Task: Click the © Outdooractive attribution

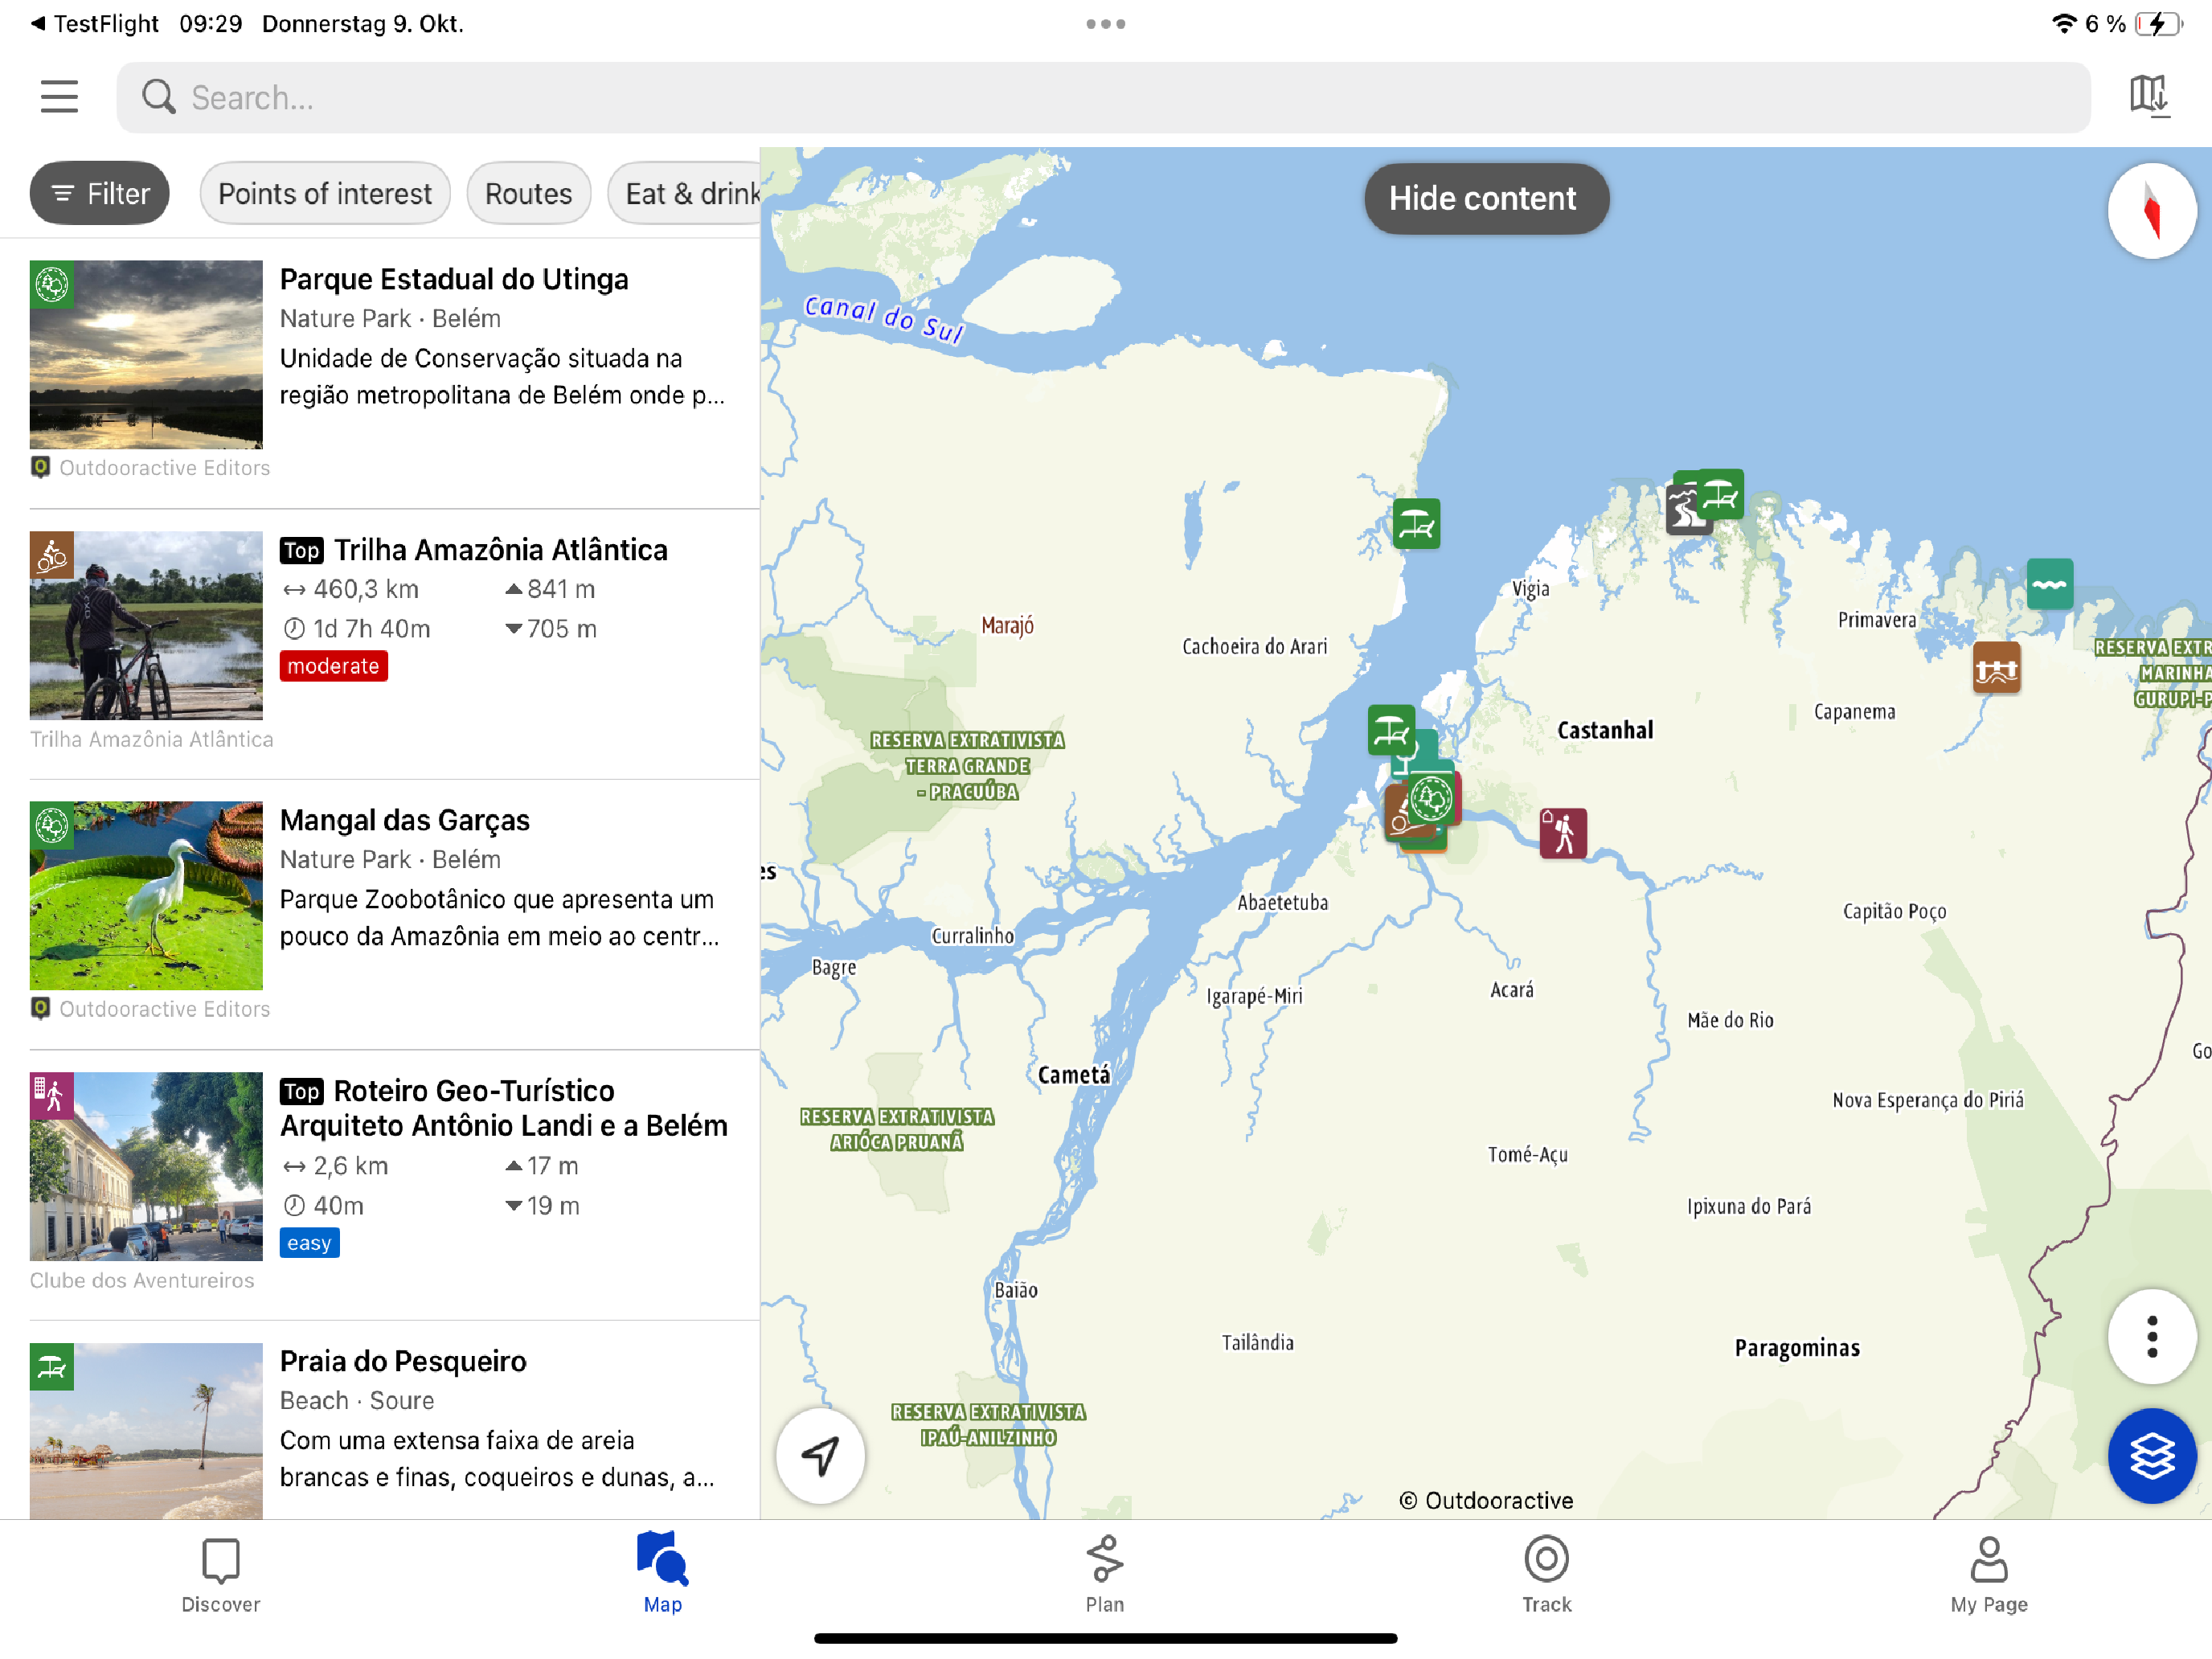Action: 1485,1500
